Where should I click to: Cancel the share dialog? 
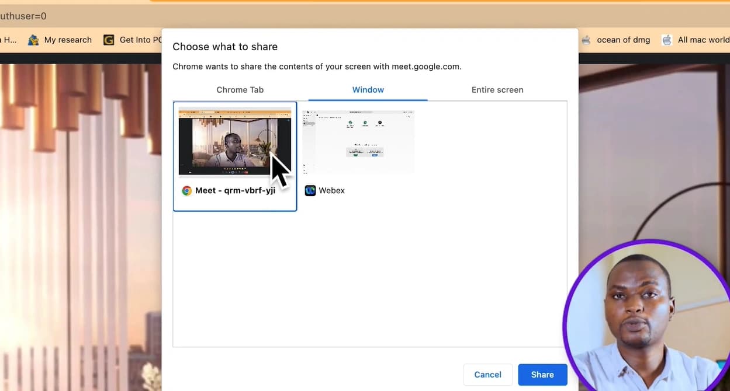tap(487, 375)
